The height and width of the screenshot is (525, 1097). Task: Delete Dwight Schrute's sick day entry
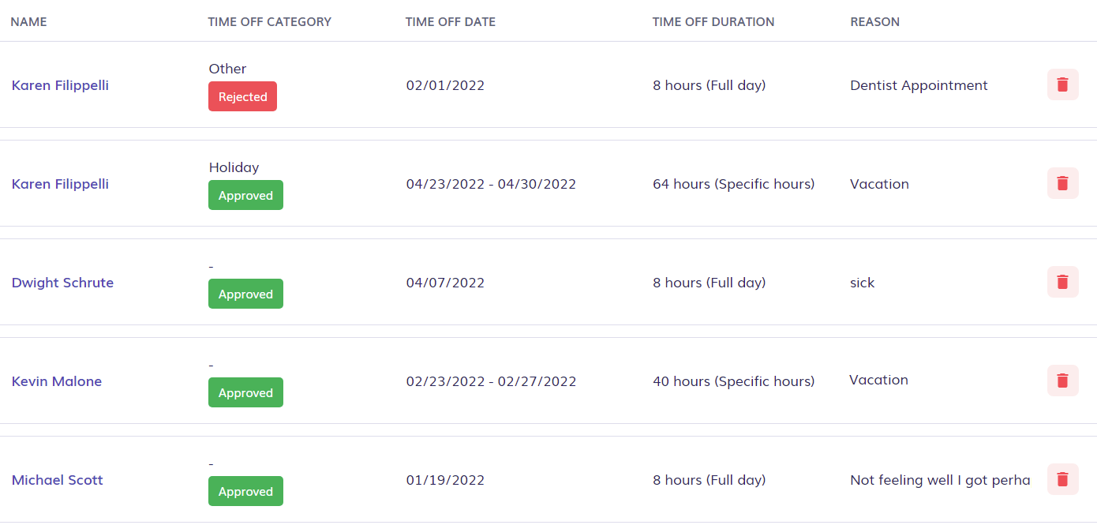[x=1062, y=282]
